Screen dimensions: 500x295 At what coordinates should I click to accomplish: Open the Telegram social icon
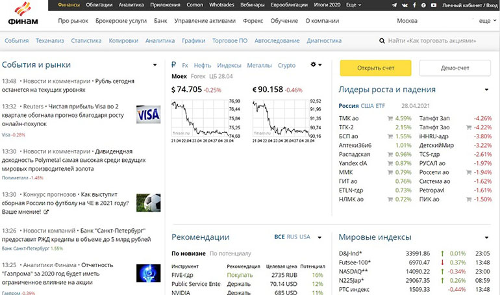pos(394,5)
